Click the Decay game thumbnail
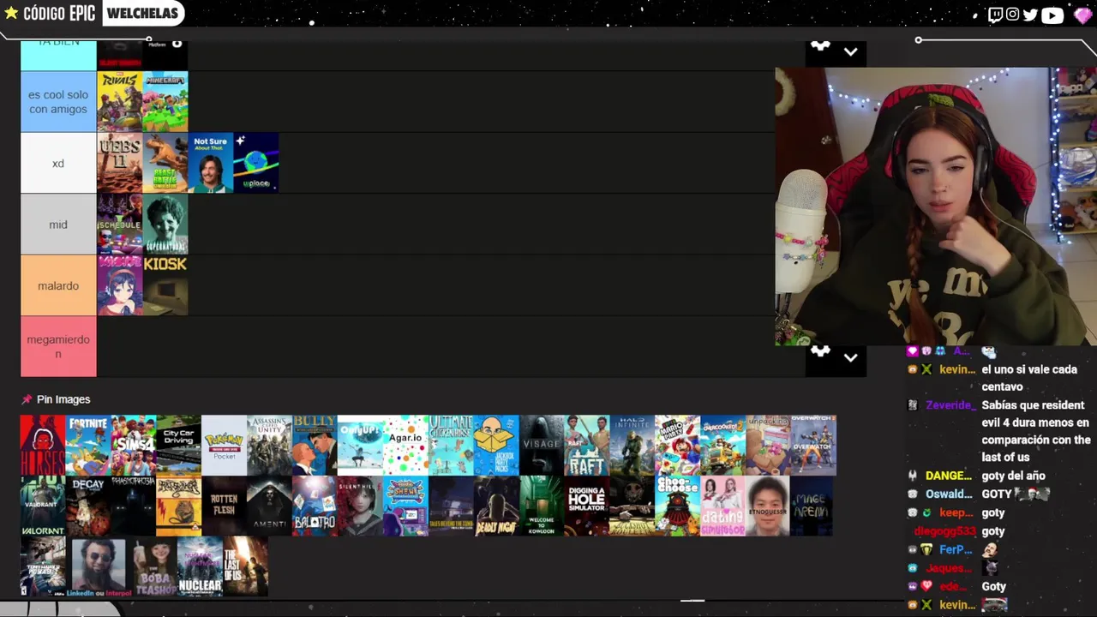Image resolution: width=1097 pixels, height=617 pixels. (88, 506)
